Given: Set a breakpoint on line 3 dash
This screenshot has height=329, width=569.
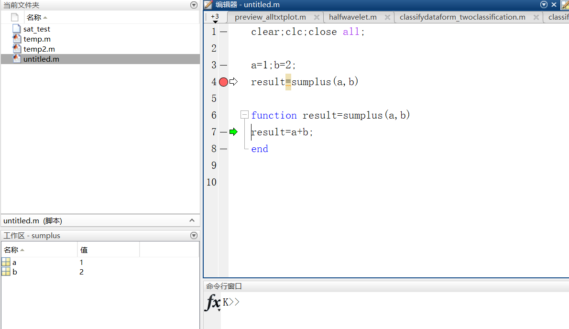Looking at the screenshot, I should click(224, 66).
